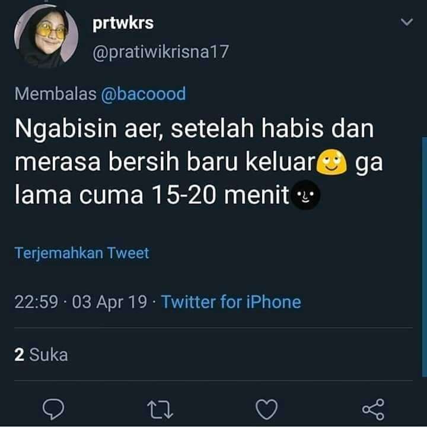Click the Membalas label
This screenshot has width=427, height=427.
[x=55, y=94]
